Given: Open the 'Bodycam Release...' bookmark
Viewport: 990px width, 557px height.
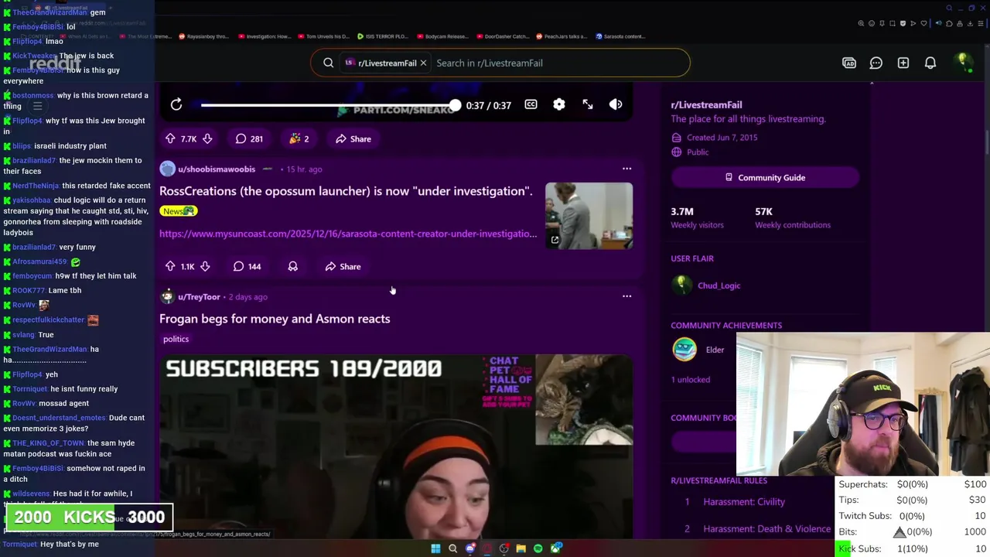Looking at the screenshot, I should point(442,36).
